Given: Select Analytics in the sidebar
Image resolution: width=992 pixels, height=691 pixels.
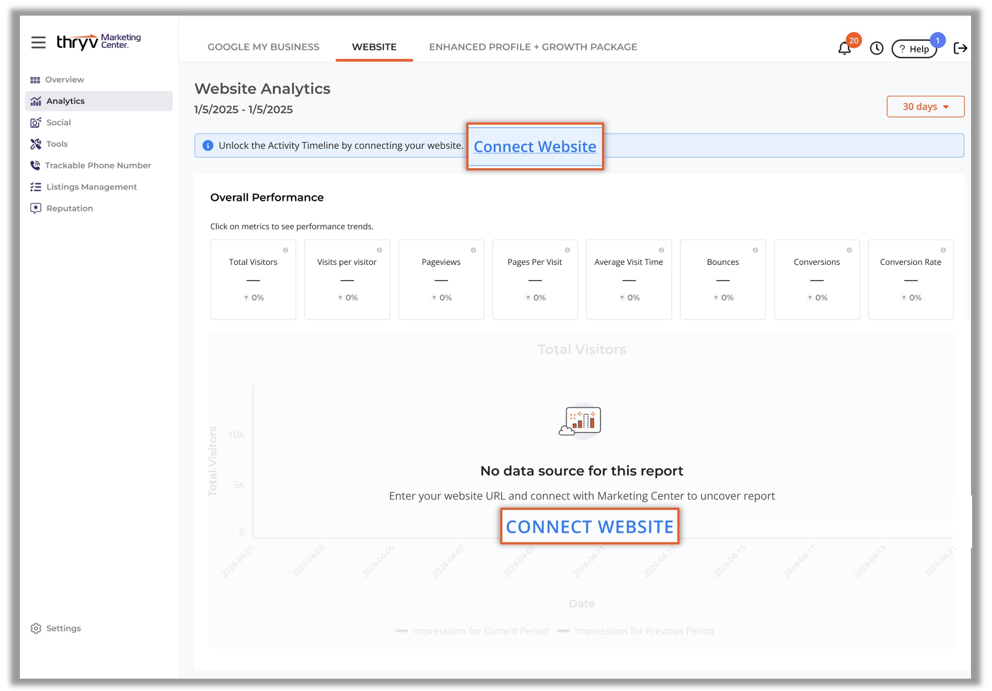Looking at the screenshot, I should [x=99, y=101].
